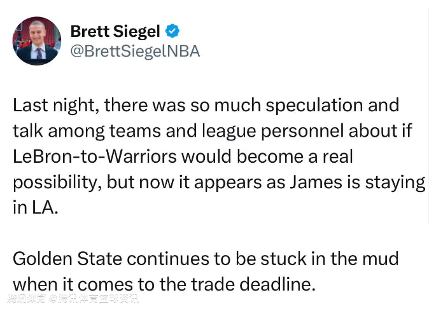Click the words "Golden State" in the tweet

pyautogui.click(x=62, y=259)
